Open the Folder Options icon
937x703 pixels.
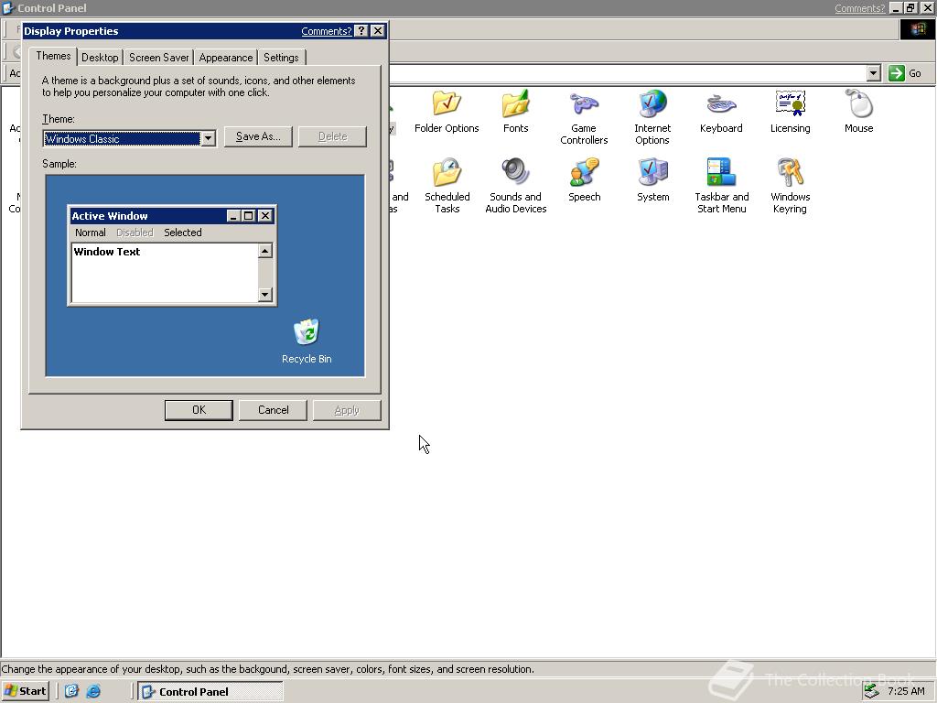(x=447, y=111)
